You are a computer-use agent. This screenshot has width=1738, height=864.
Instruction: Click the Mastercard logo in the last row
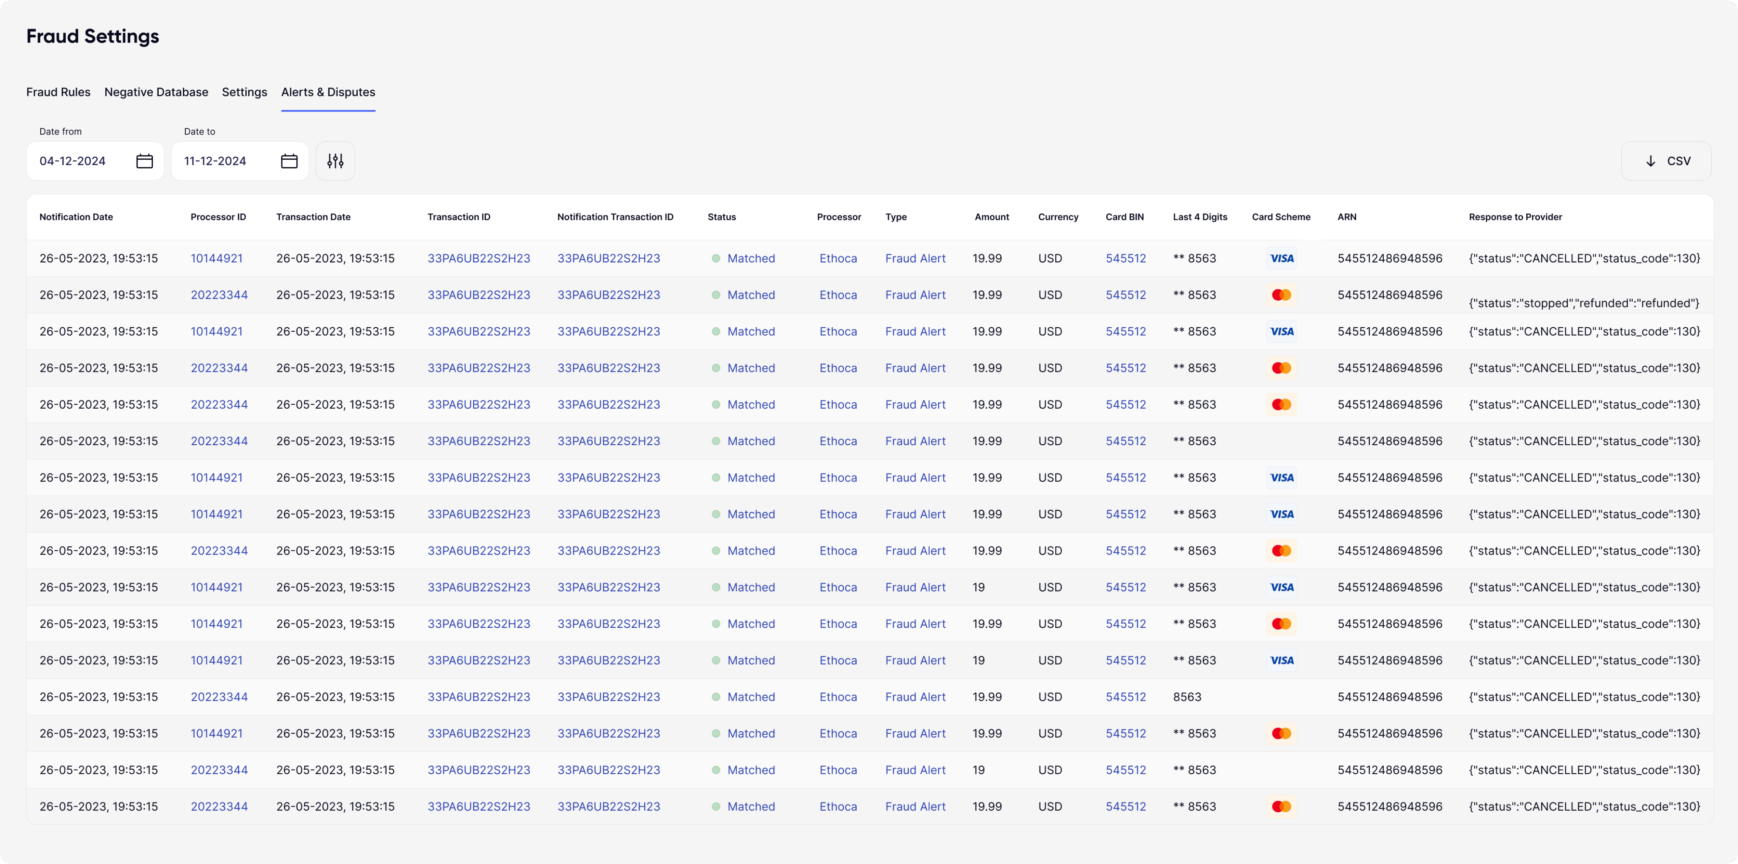[x=1281, y=807]
